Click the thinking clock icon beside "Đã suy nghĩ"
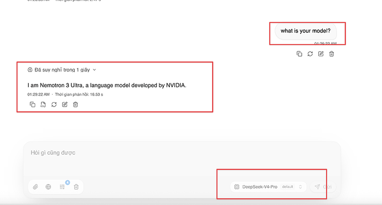Image resolution: width=382 pixels, height=205 pixels. [30, 70]
